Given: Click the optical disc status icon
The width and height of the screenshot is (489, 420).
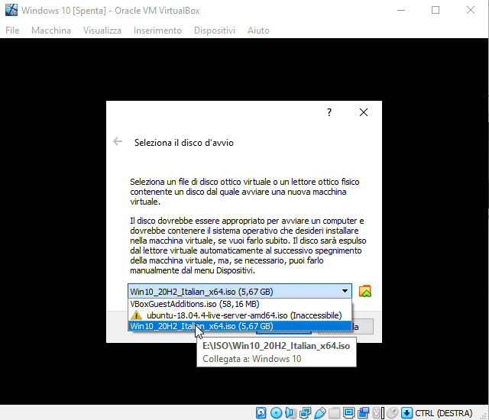Looking at the screenshot, I should (x=276, y=413).
